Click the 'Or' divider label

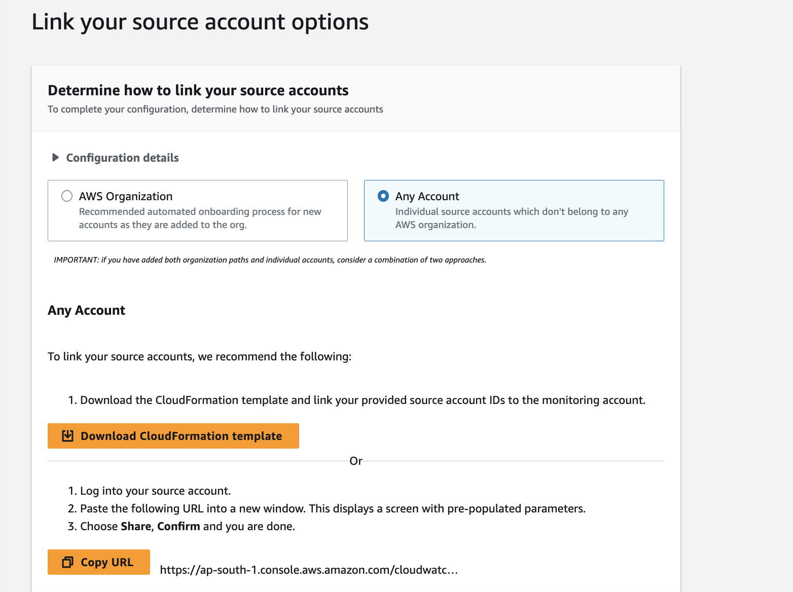tap(356, 461)
